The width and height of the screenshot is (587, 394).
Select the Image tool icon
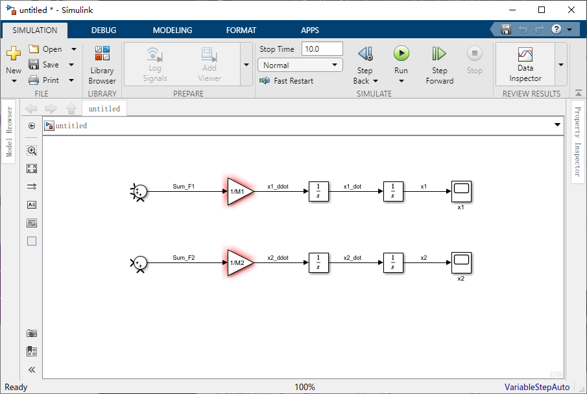pos(32,223)
